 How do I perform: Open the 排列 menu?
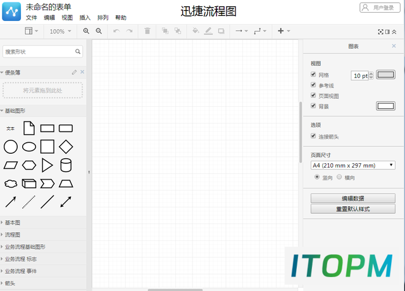pos(103,18)
